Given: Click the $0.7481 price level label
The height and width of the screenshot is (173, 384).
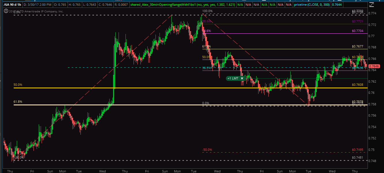Looking at the screenshot, I should click(x=357, y=158).
